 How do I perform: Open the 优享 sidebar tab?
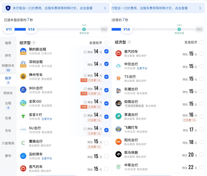pos(8,118)
